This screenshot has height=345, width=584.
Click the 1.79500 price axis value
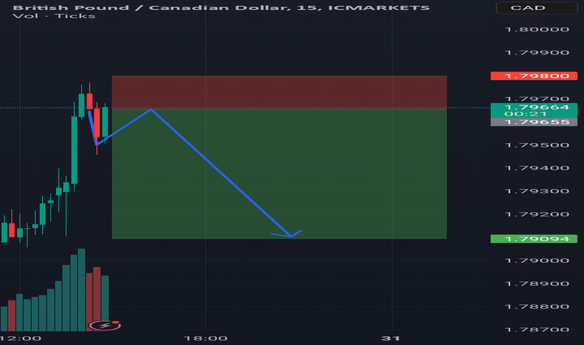tap(537, 145)
